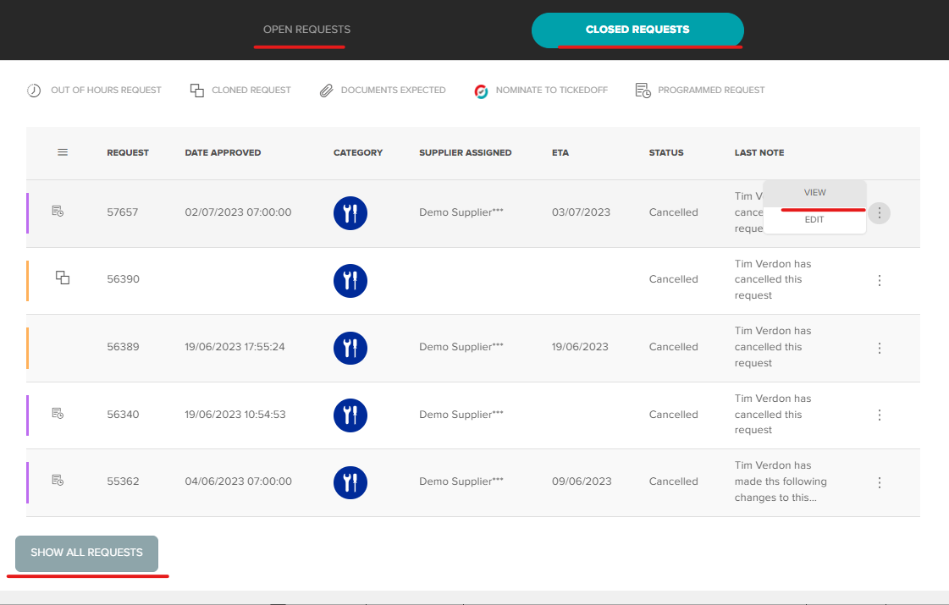Viewport: 949px width, 605px height.
Task: Click the Date Approved column header
Action: tap(223, 152)
